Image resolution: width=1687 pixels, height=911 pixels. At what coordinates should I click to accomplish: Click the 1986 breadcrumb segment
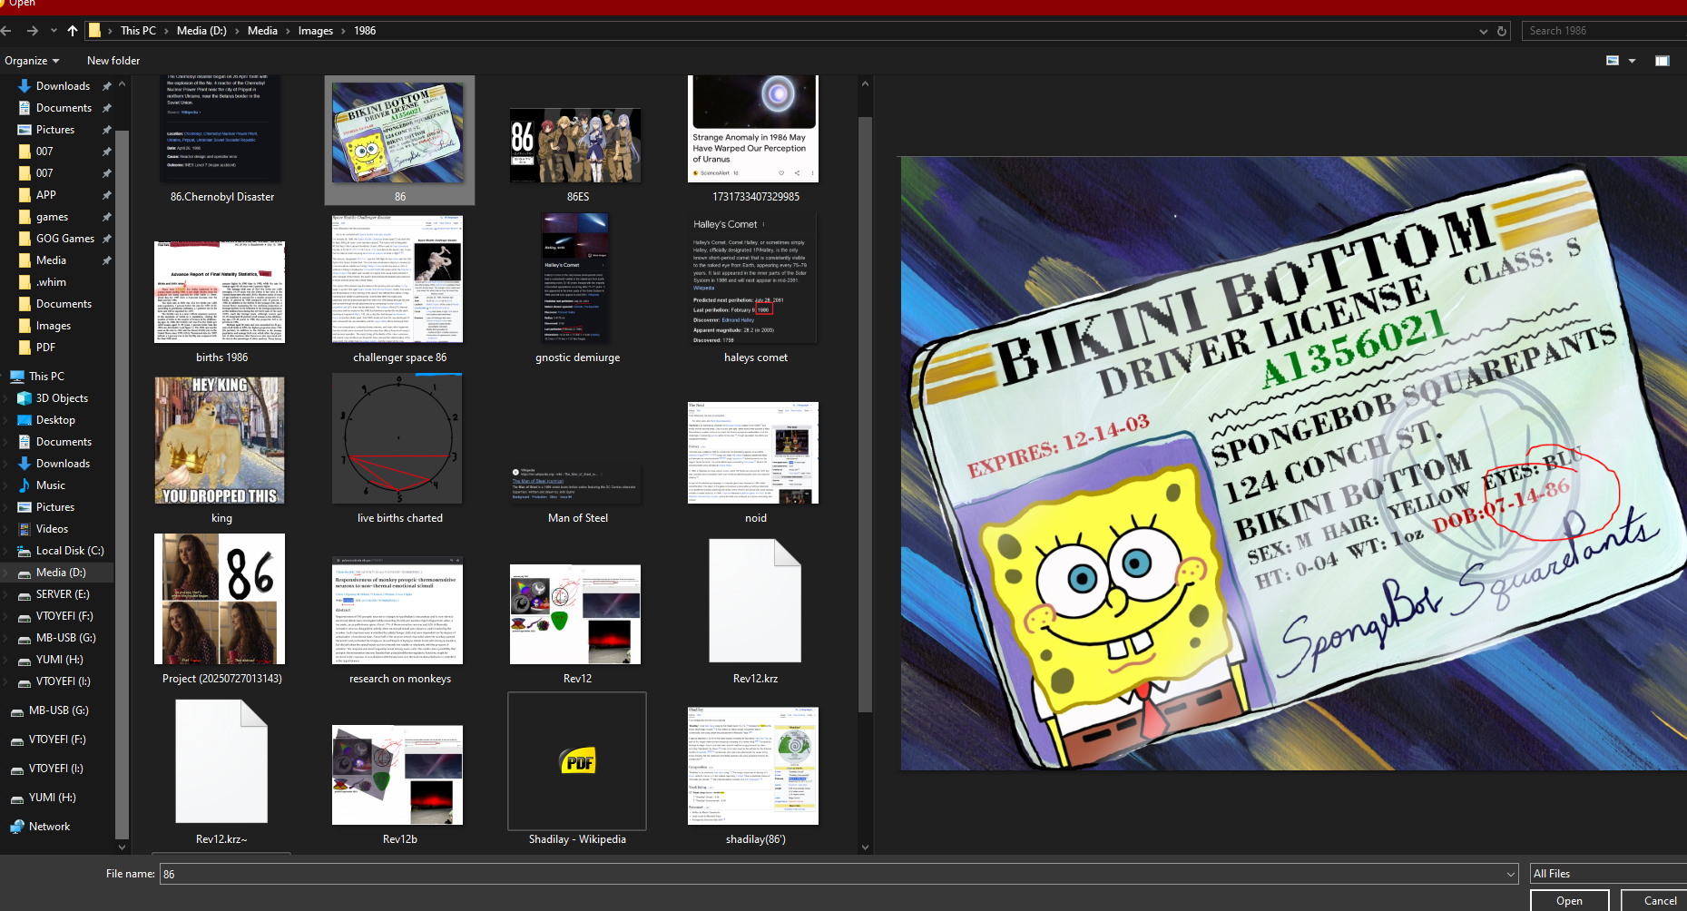point(365,31)
